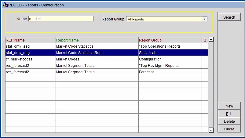Click the Search button
The height and width of the screenshot is (138, 245).
(229, 17)
